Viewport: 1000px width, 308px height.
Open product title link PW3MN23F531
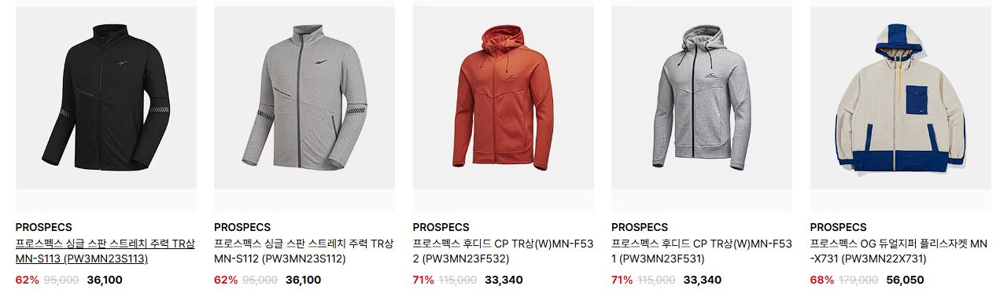[701, 251]
